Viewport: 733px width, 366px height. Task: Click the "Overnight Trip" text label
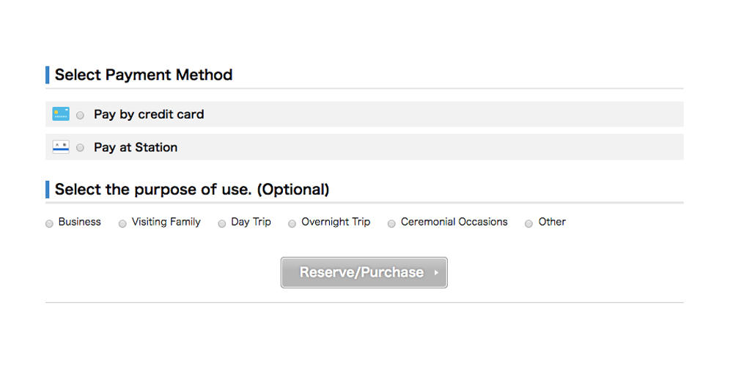(x=336, y=223)
